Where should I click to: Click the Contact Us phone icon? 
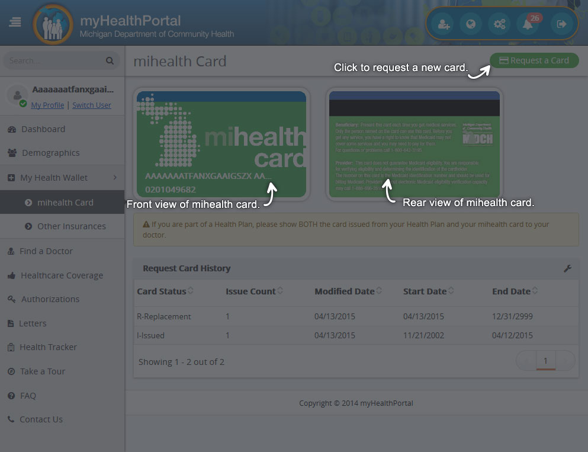point(11,419)
